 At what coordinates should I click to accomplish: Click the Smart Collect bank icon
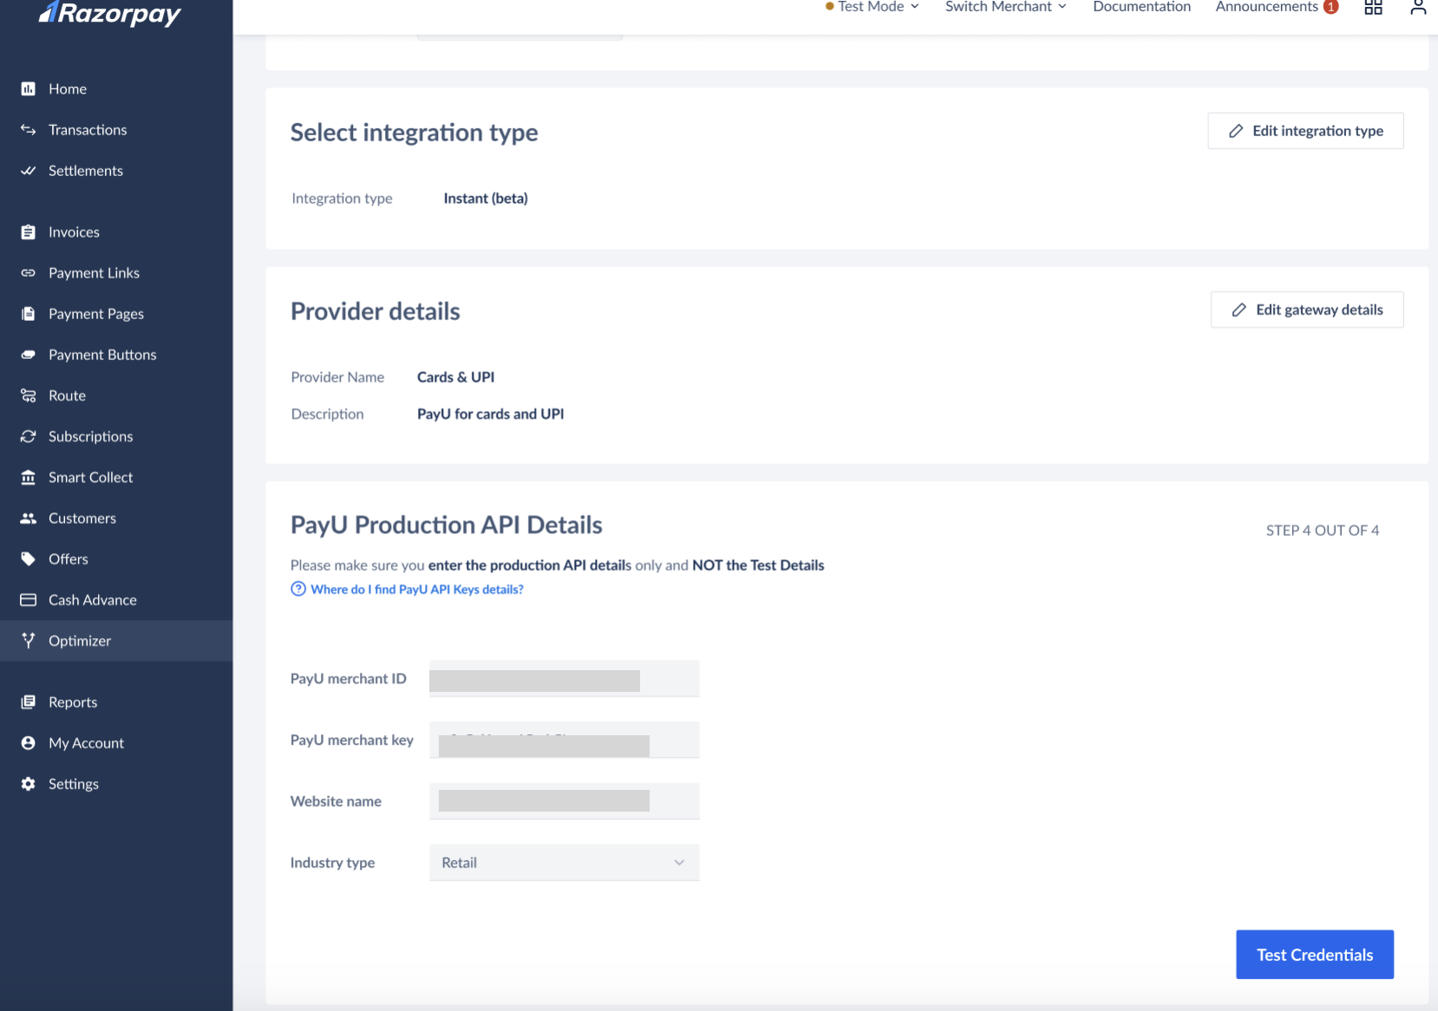29,477
